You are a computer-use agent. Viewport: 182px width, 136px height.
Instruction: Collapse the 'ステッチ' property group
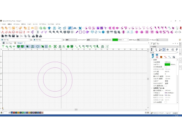[x=152, y=60]
